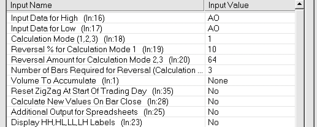Select the Input Data for High row
317x127 pixels.
(58, 18)
